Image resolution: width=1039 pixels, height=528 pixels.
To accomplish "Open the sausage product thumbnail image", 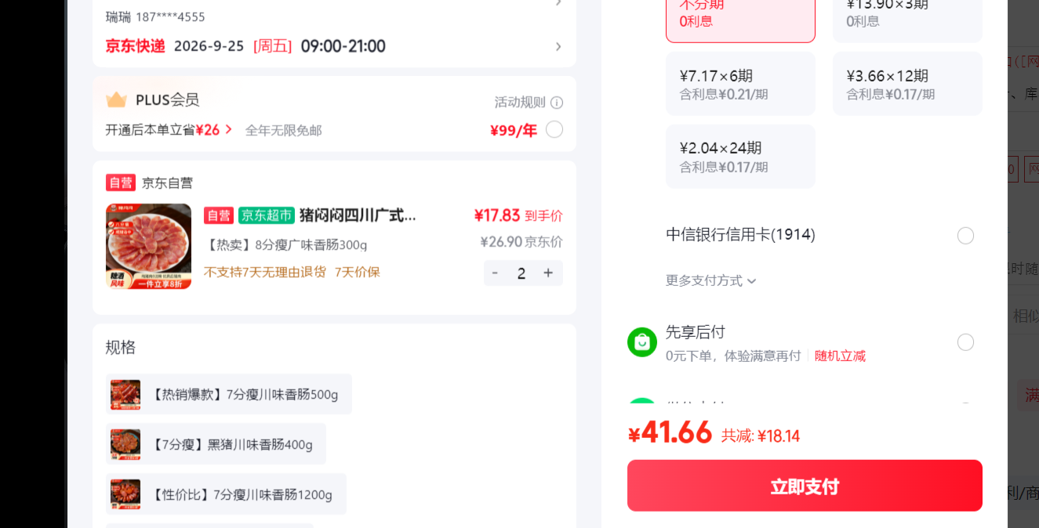I will tap(148, 247).
